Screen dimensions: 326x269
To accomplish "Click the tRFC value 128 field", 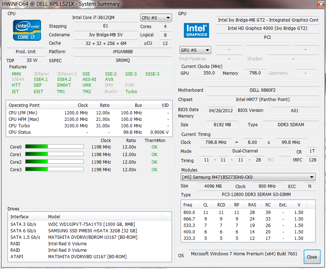I will (x=312, y=160).
